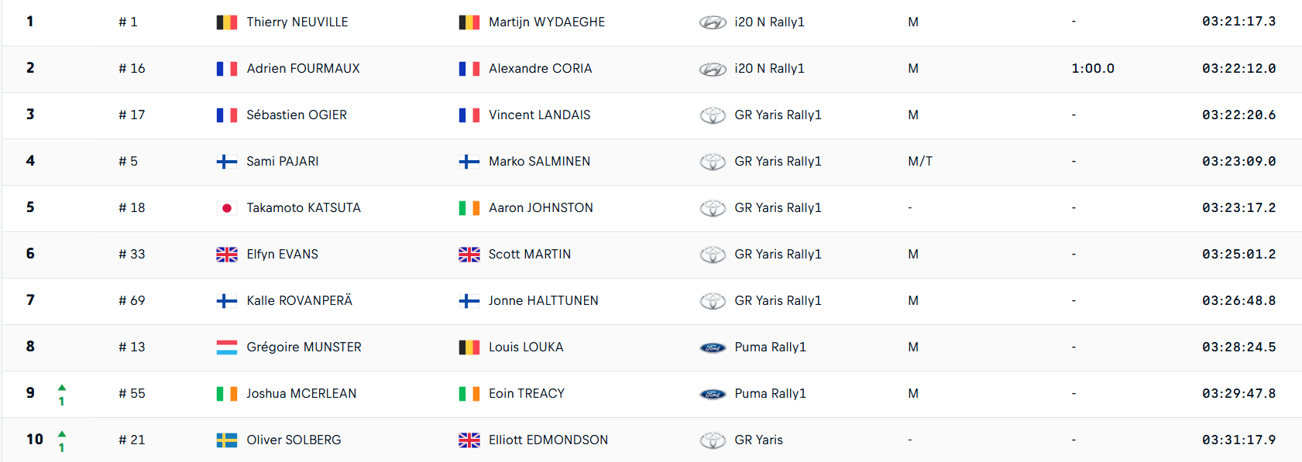Click the green up arrow beside position 10

click(x=62, y=434)
